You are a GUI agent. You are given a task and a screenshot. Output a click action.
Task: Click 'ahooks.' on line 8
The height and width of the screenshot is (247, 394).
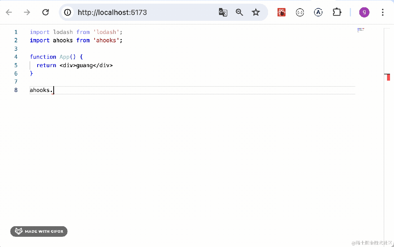coord(41,90)
